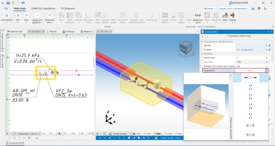Viewport: 275px width, 146px height.
Task: Select the first horizontal orientation option
Action: tap(251, 78)
